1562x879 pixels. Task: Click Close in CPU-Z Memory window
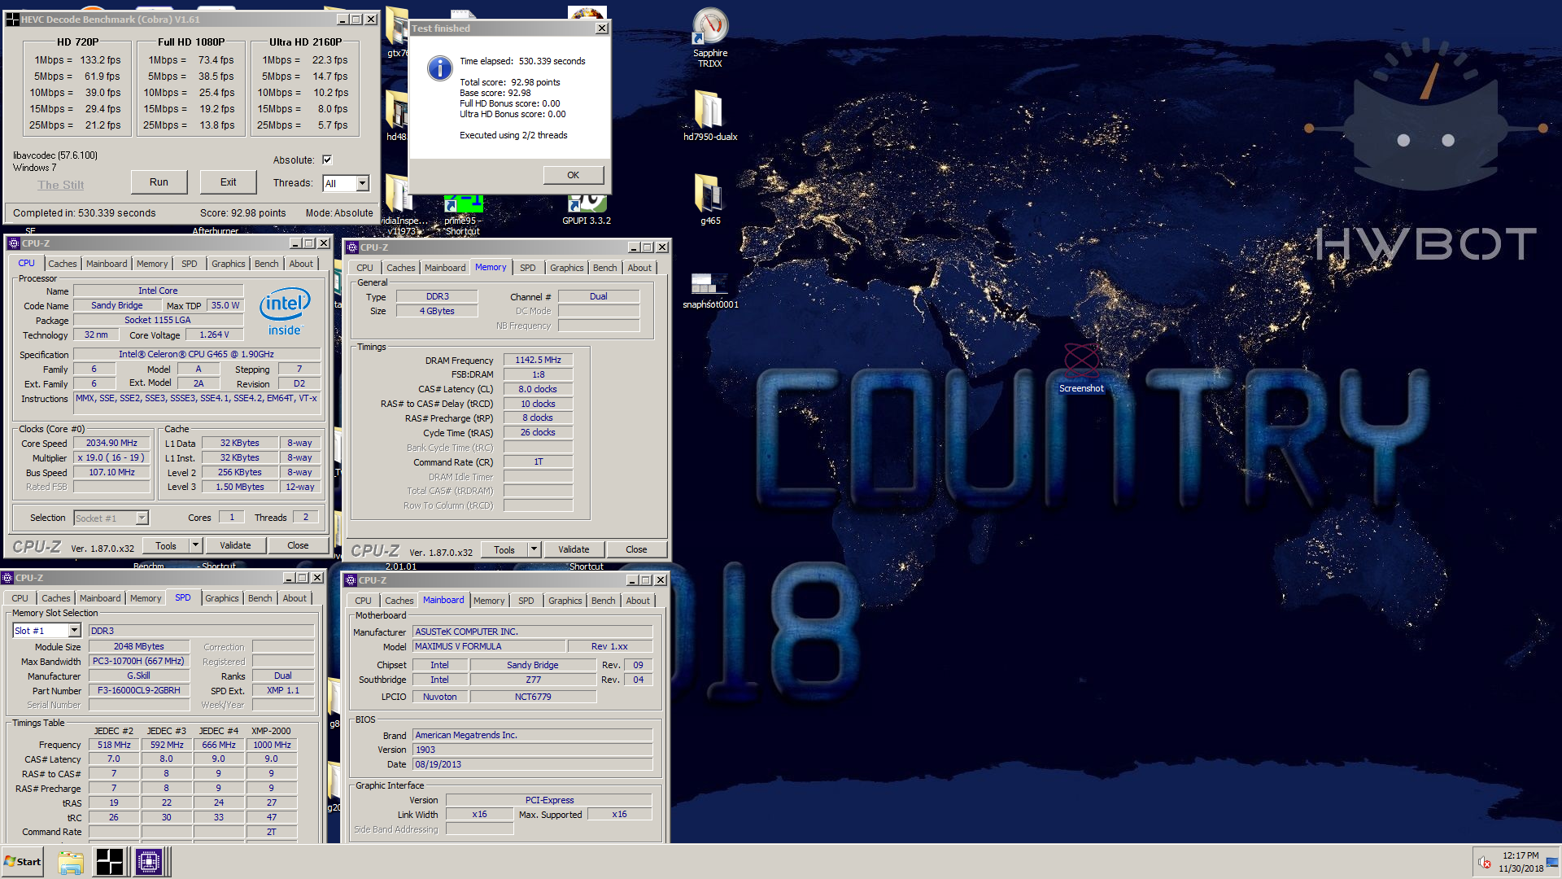point(636,549)
